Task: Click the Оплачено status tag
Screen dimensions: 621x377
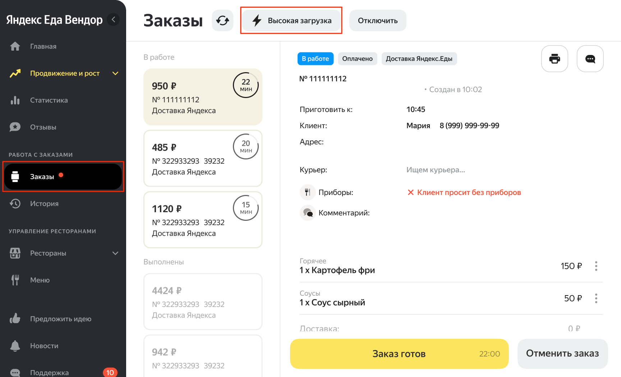Action: pyautogui.click(x=357, y=59)
